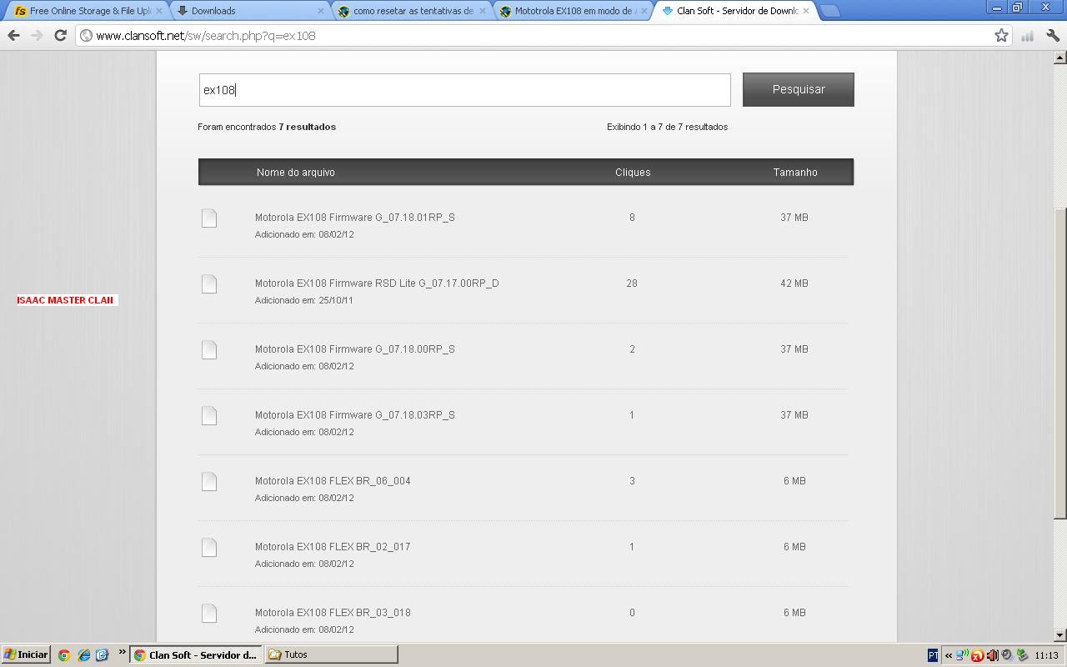Viewport: 1067px width, 667px height.
Task: Expand the quick launch overflow chevron
Action: coord(123,652)
